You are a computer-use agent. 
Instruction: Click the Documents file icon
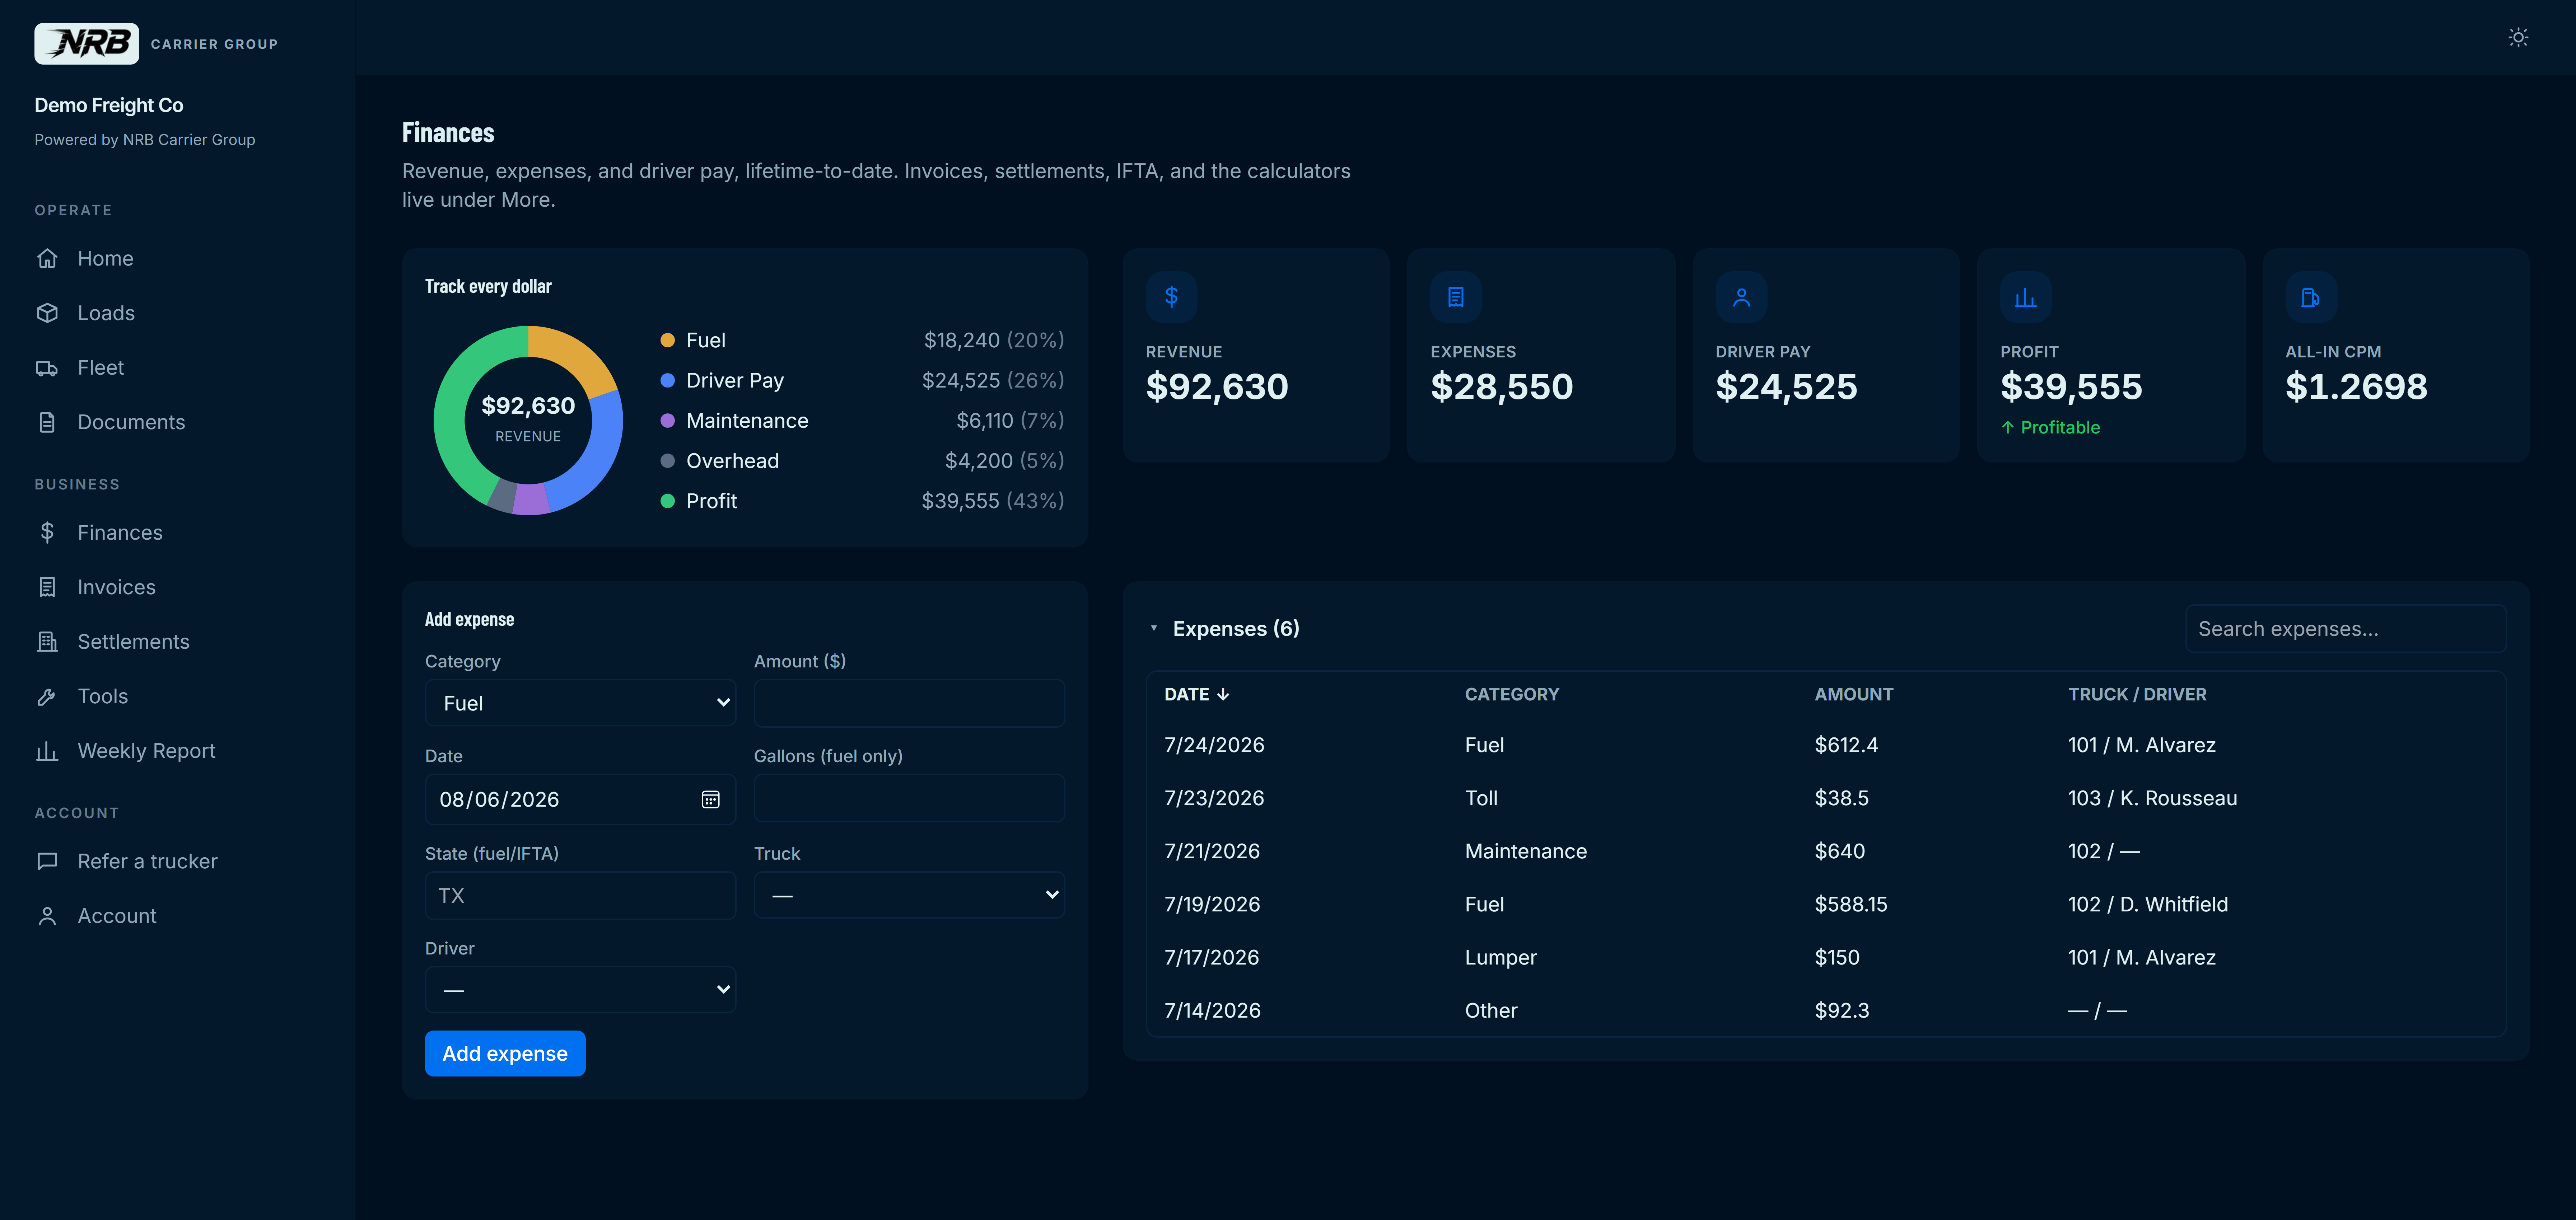(x=47, y=423)
